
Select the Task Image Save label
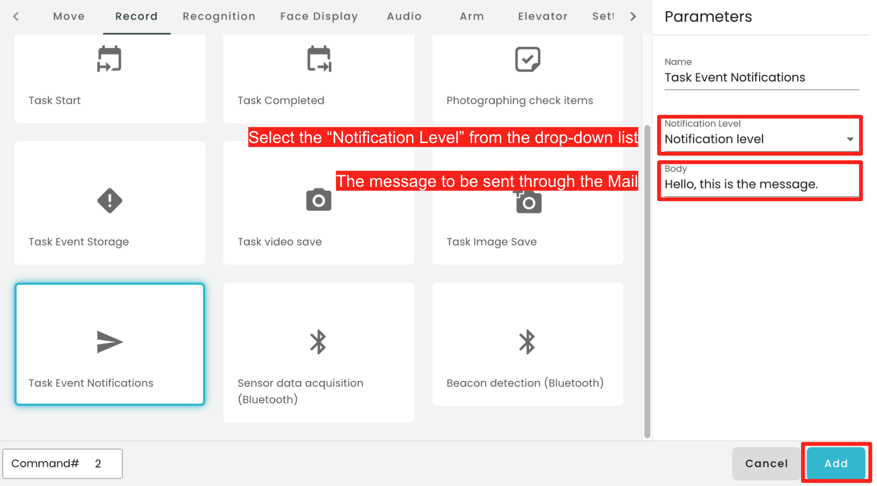[x=492, y=242]
